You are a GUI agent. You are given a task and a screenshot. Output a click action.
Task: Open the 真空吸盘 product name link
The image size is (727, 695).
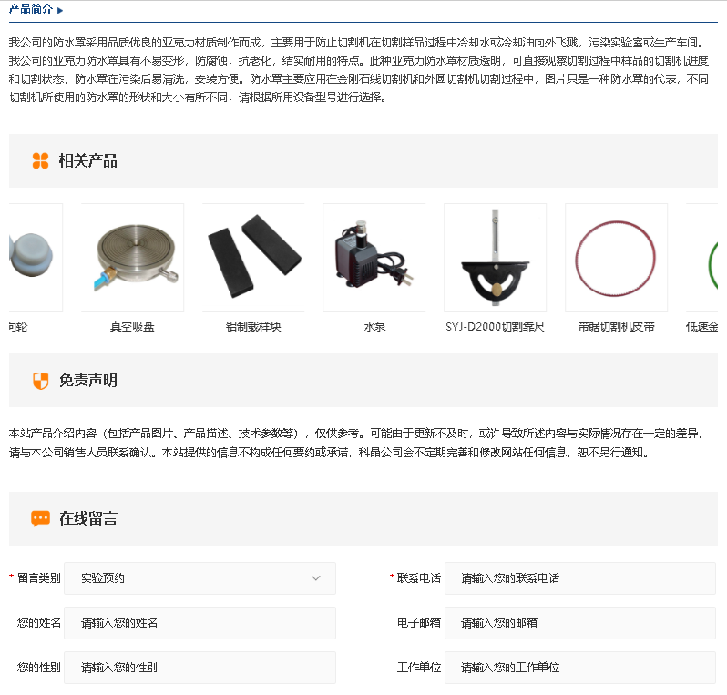[132, 326]
